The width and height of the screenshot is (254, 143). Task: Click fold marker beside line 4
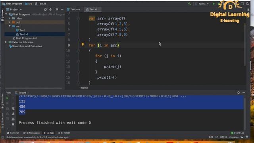point(79,19)
